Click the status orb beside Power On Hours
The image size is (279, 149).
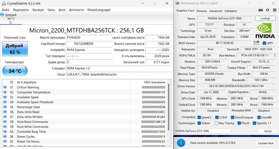[x=5, y=142]
